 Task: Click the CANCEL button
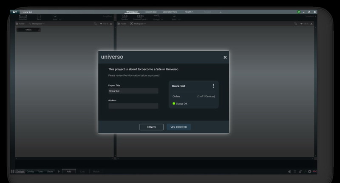[151, 127]
